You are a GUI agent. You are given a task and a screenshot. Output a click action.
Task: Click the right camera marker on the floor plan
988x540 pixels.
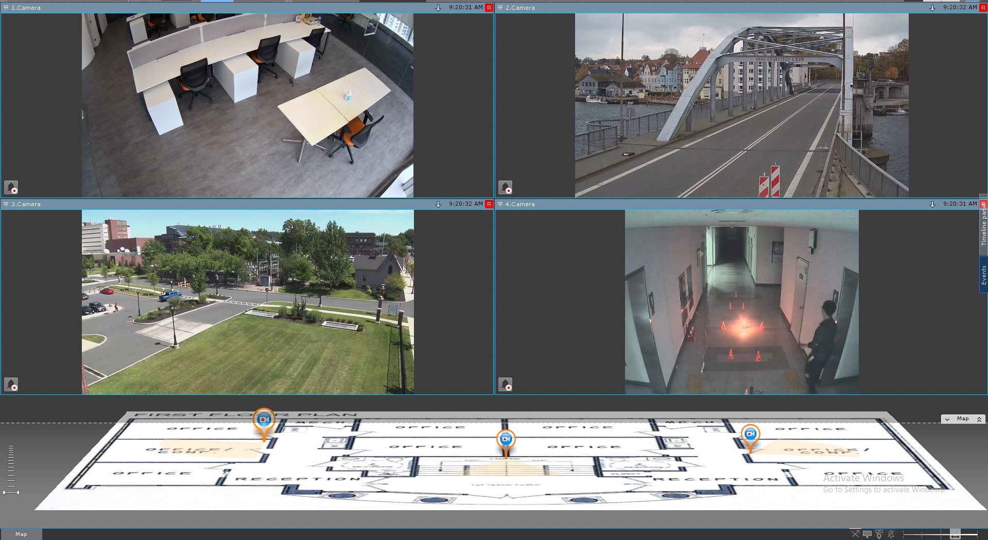[750, 435]
